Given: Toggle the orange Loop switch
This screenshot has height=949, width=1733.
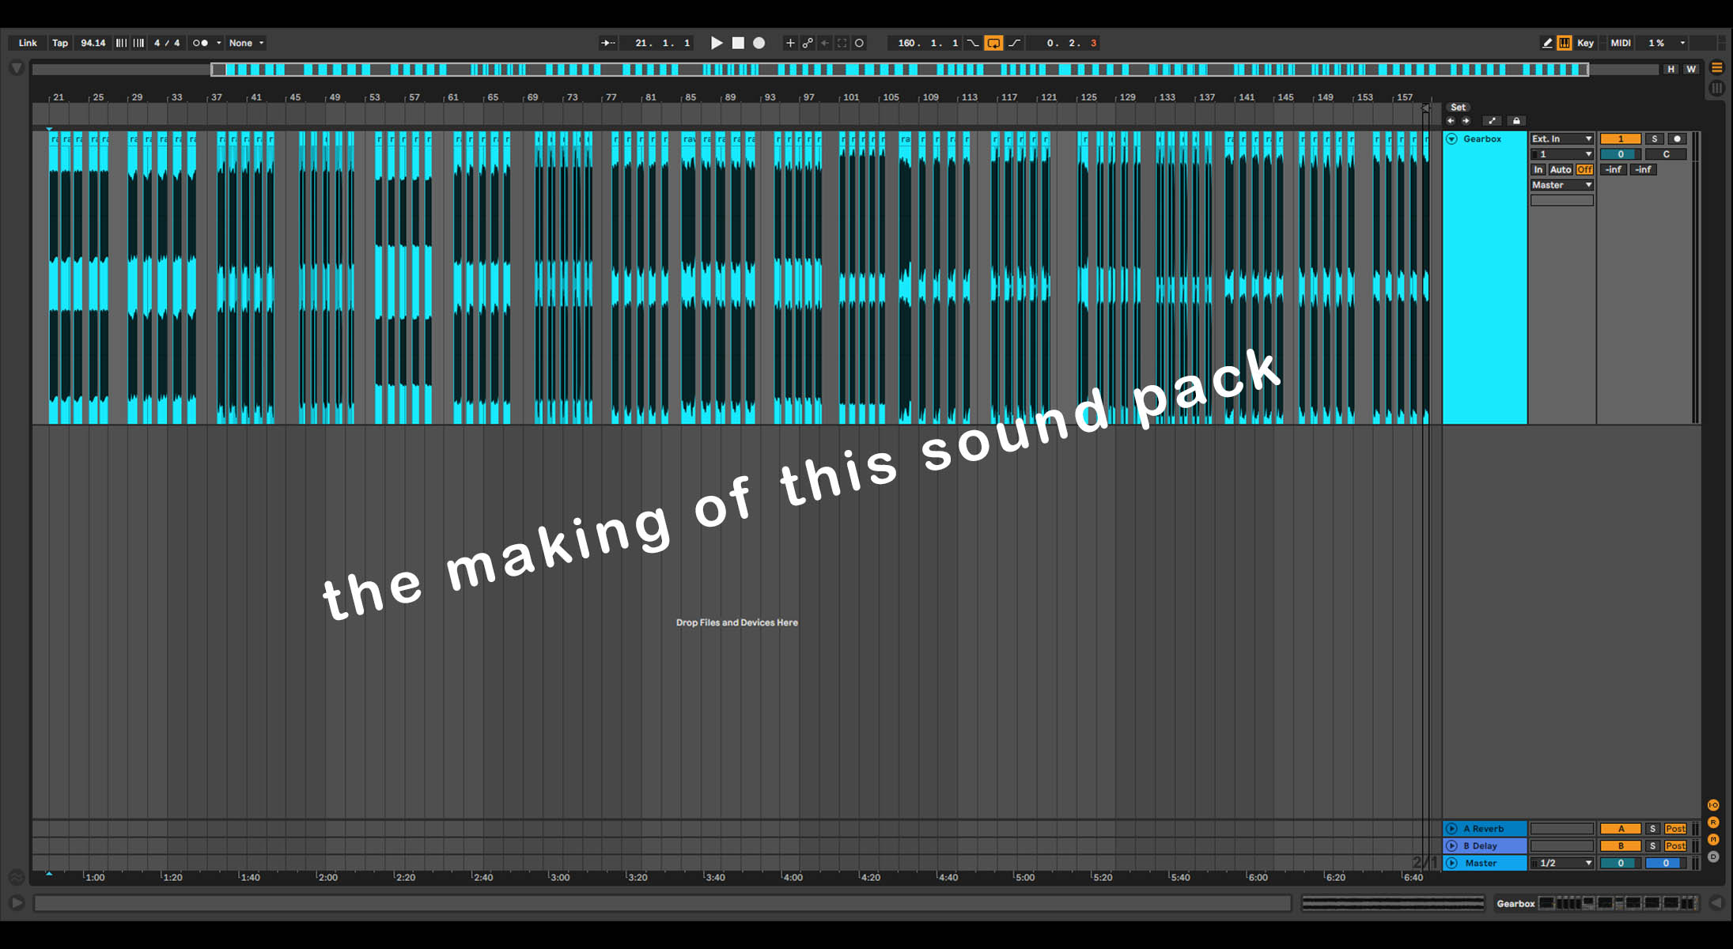Looking at the screenshot, I should point(993,43).
